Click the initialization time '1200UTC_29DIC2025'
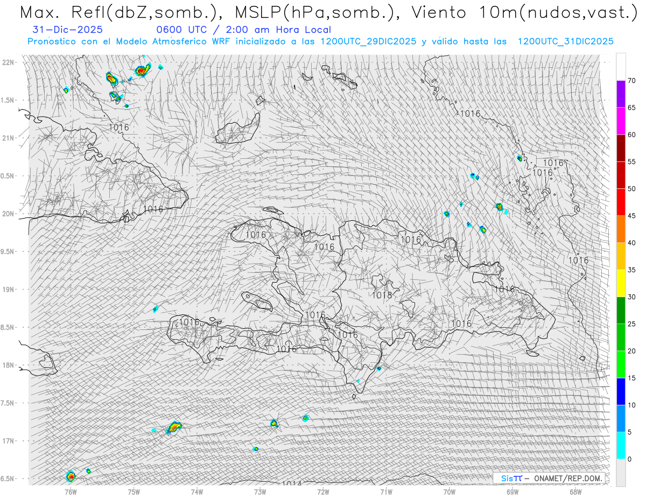The height and width of the screenshot is (499, 646). [x=368, y=41]
